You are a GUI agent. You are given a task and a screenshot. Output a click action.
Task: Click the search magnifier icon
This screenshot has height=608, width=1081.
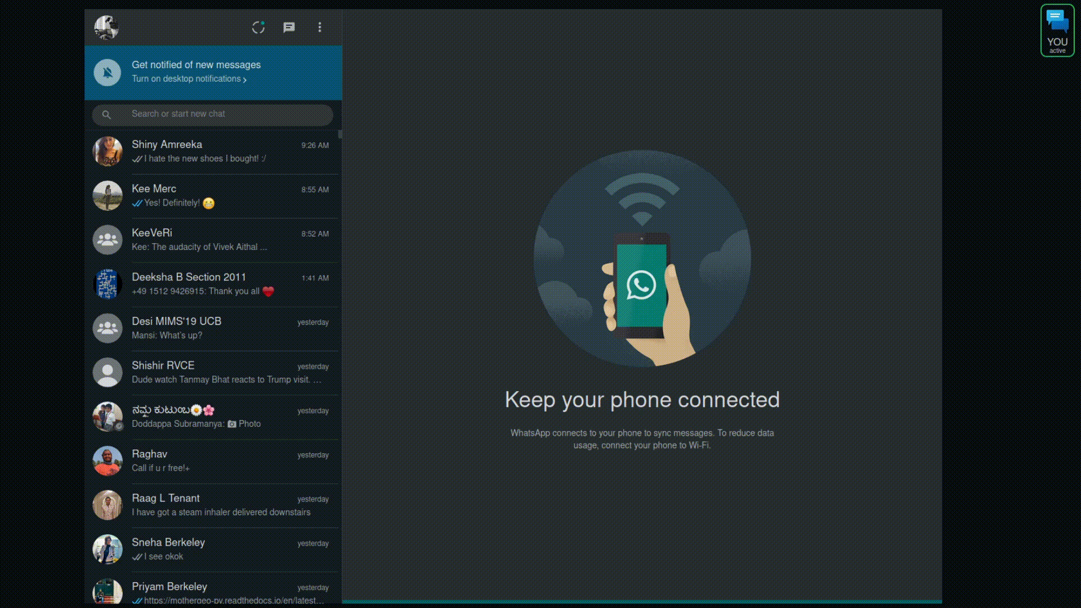click(x=106, y=115)
